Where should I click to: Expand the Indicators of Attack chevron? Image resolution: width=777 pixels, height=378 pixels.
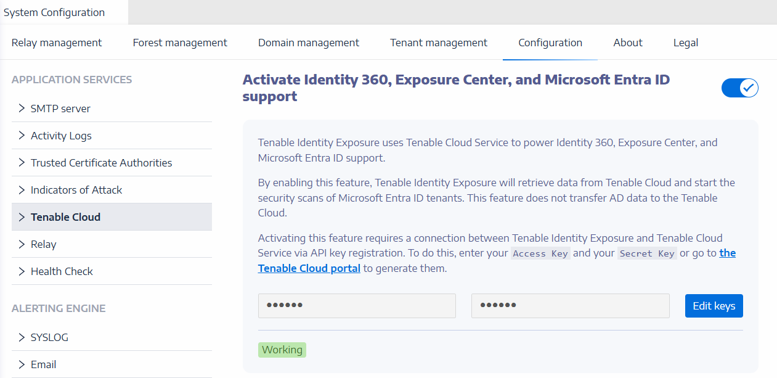[22, 190]
